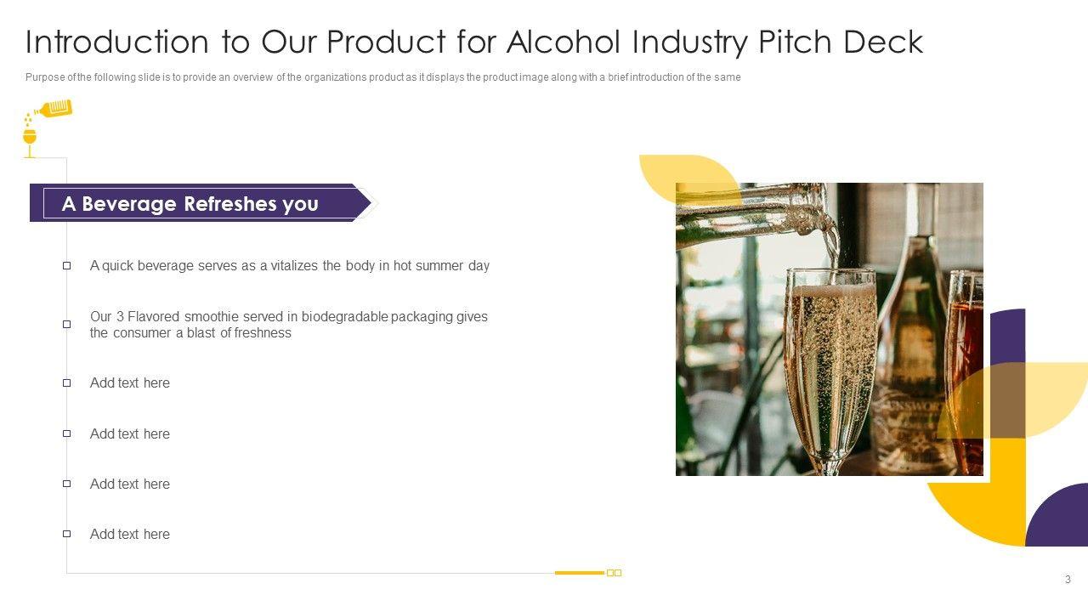
Task: Click the champagne glass photo
Action: pos(829,329)
